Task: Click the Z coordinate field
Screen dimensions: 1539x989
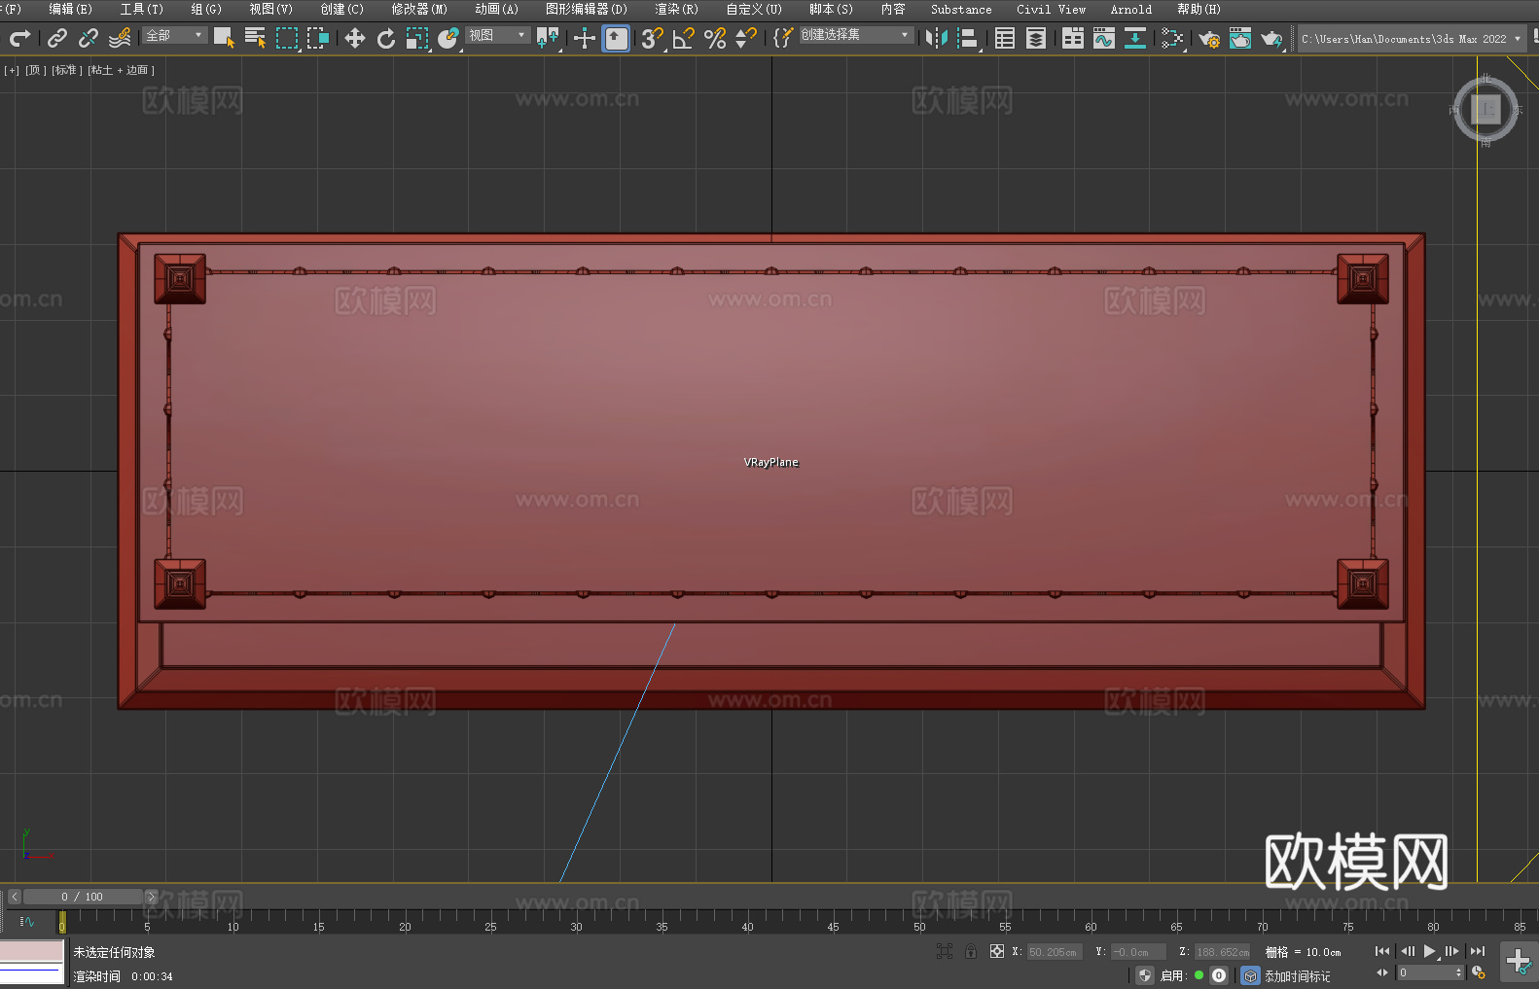Action: tap(1221, 952)
